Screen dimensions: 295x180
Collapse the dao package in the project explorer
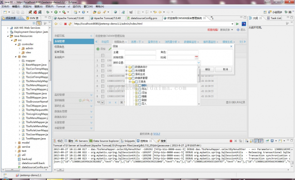tap(16, 56)
